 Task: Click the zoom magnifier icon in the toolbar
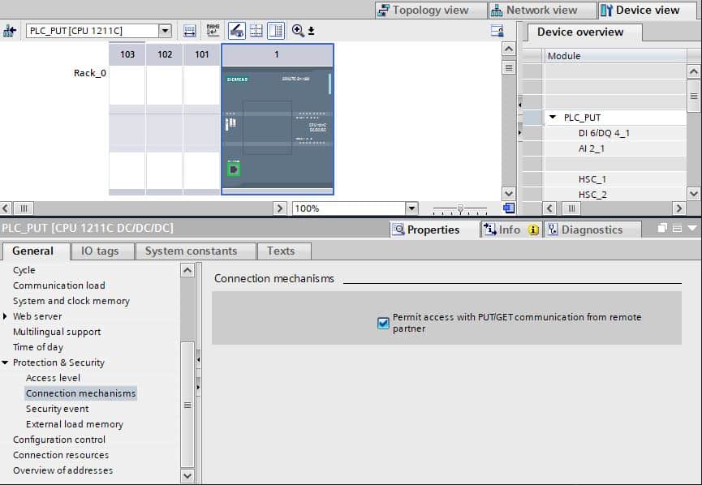(x=298, y=31)
